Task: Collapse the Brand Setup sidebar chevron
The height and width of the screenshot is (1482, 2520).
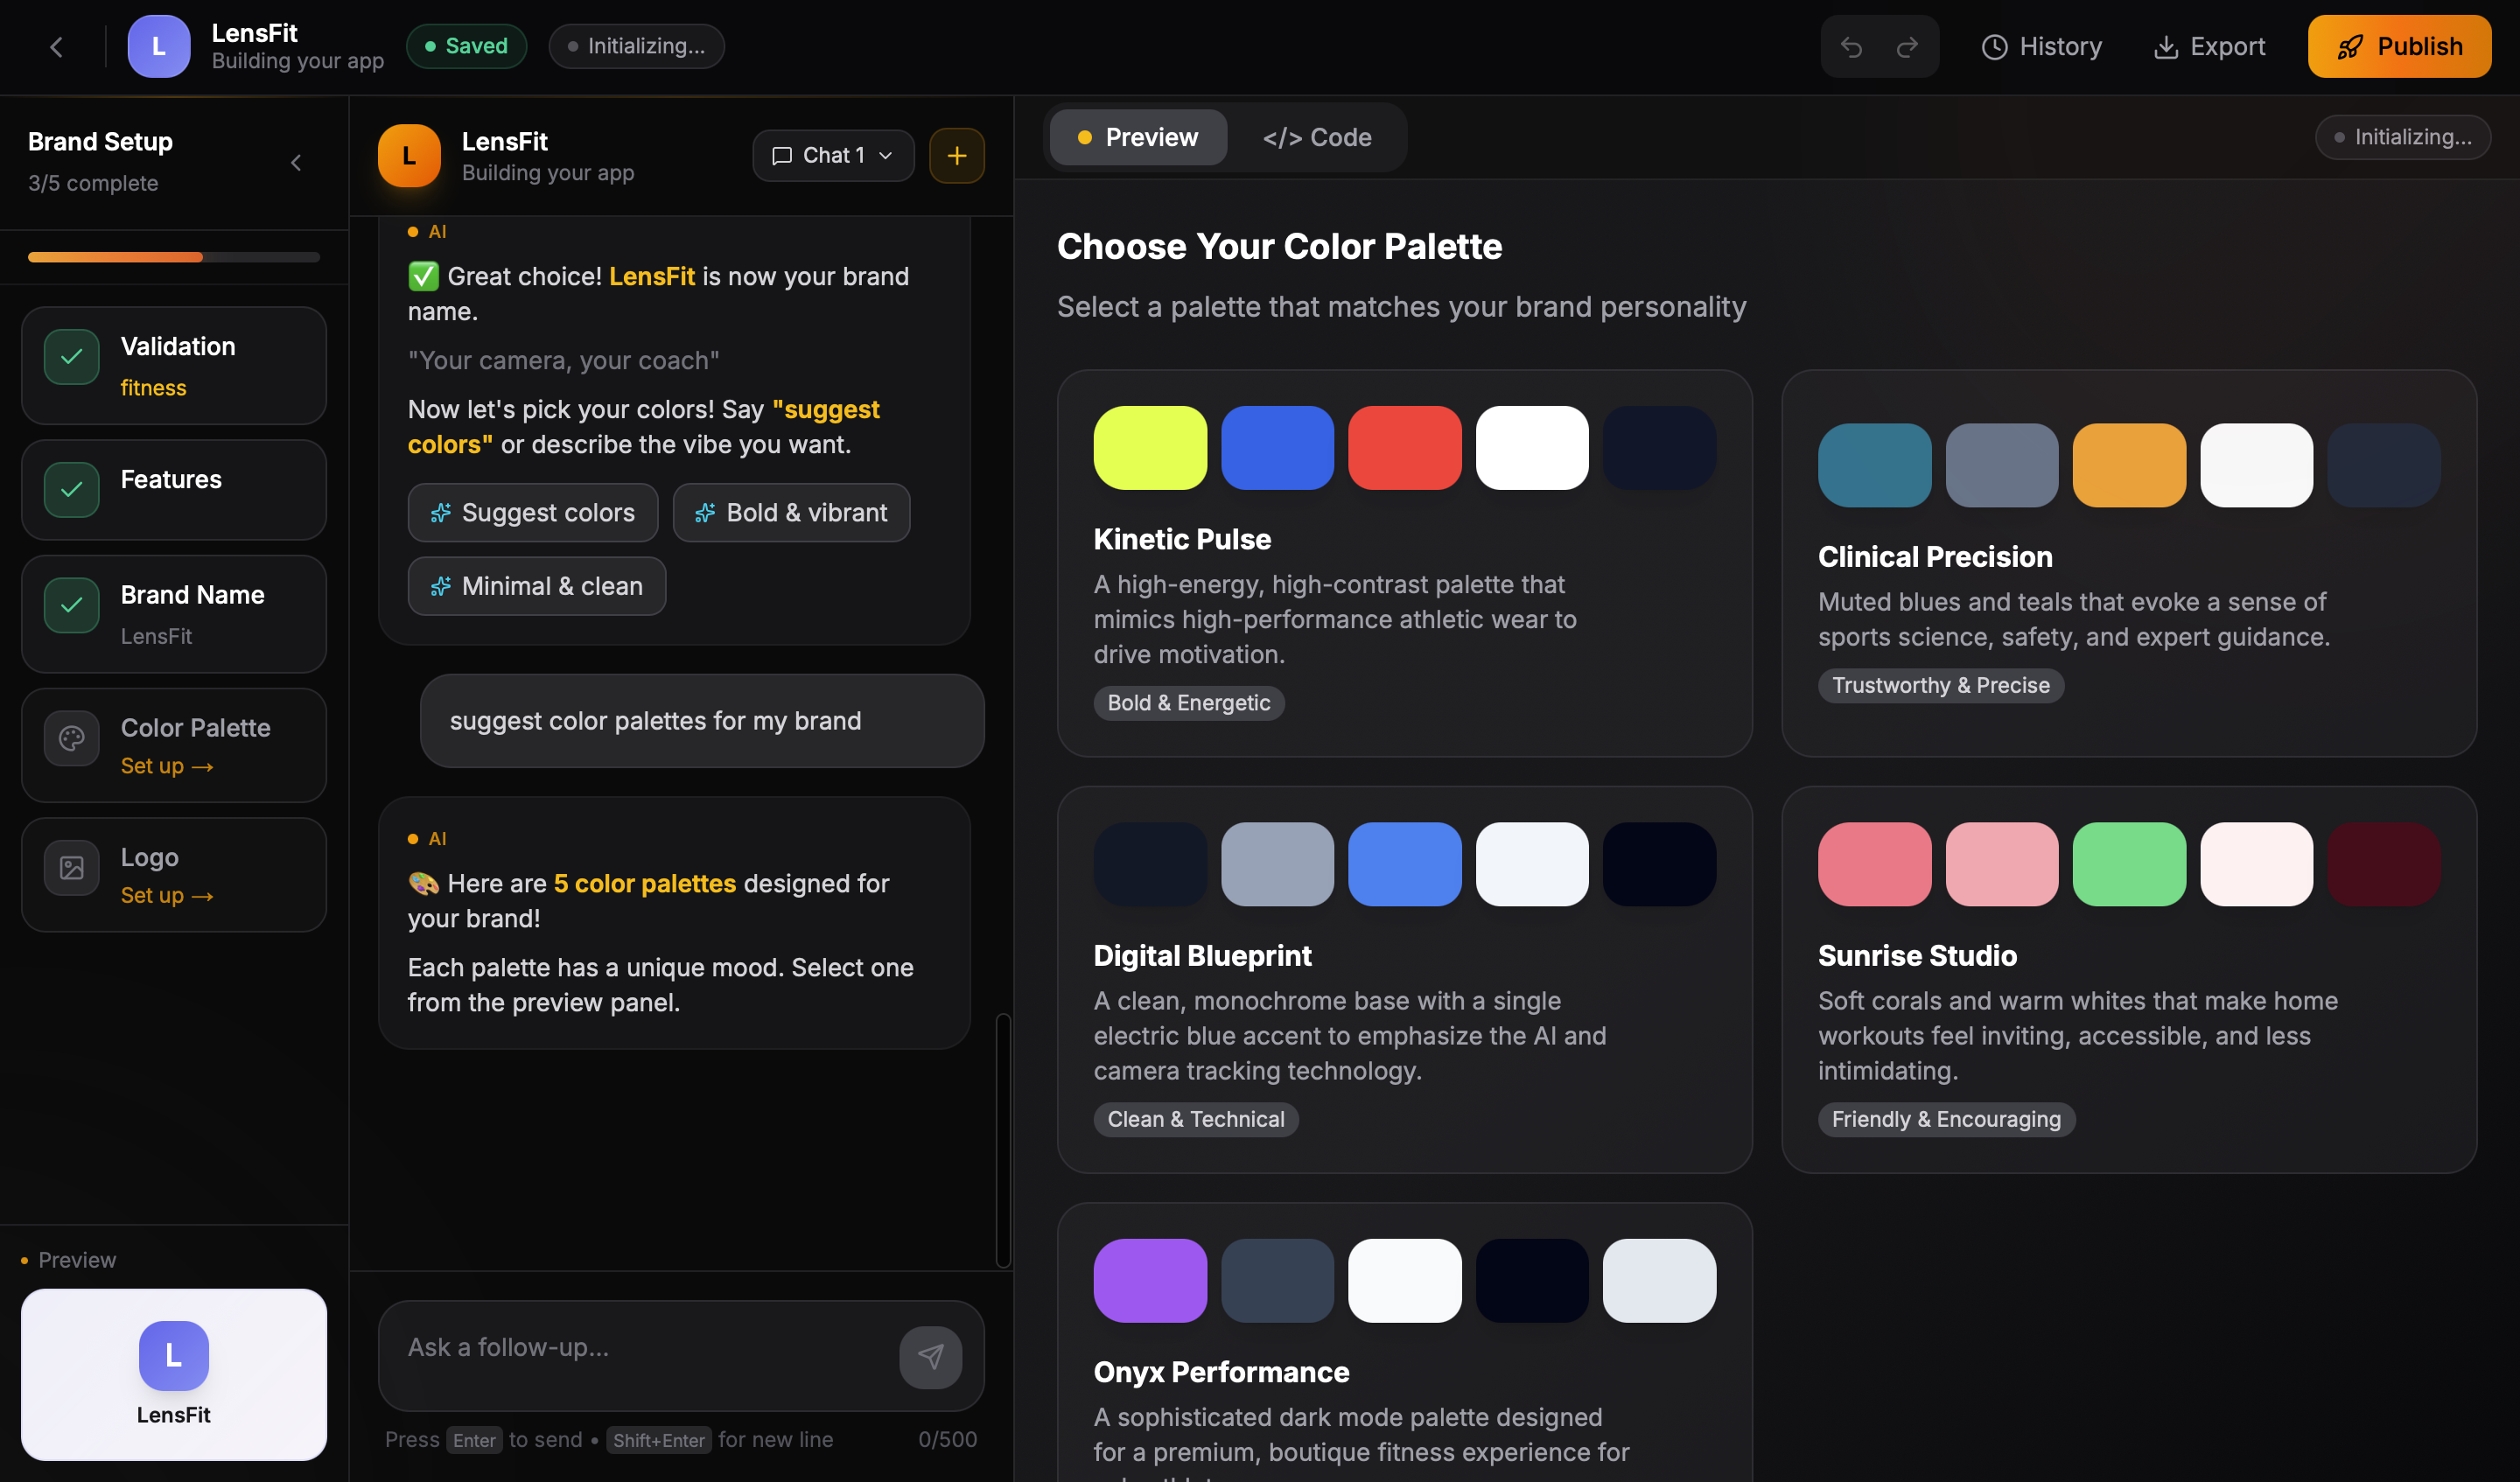Action: (x=296, y=163)
